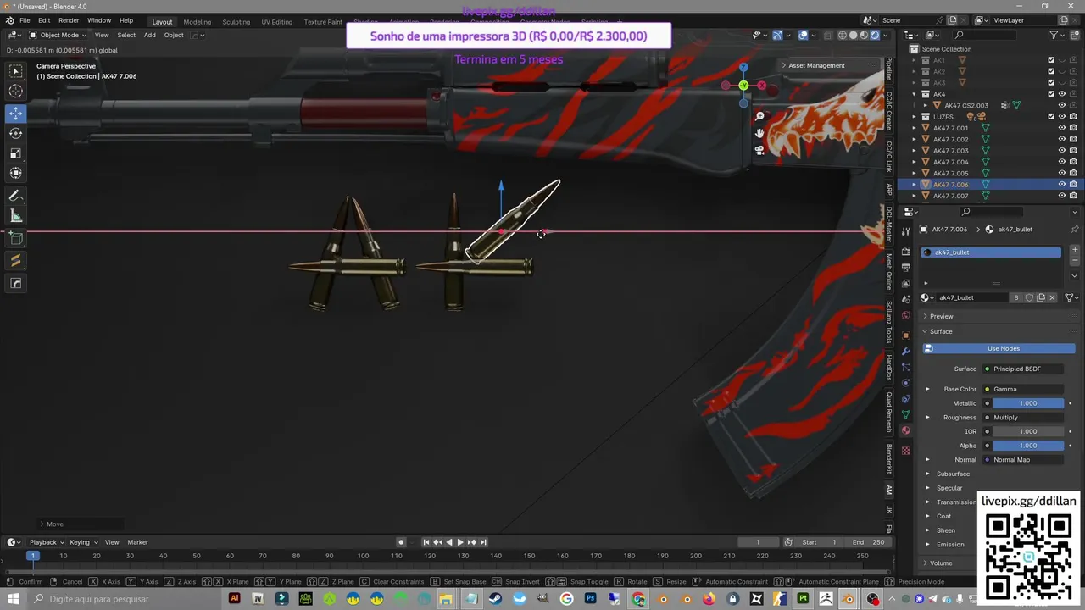The height and width of the screenshot is (610, 1085).
Task: Expand the Volume panel
Action: click(x=941, y=563)
